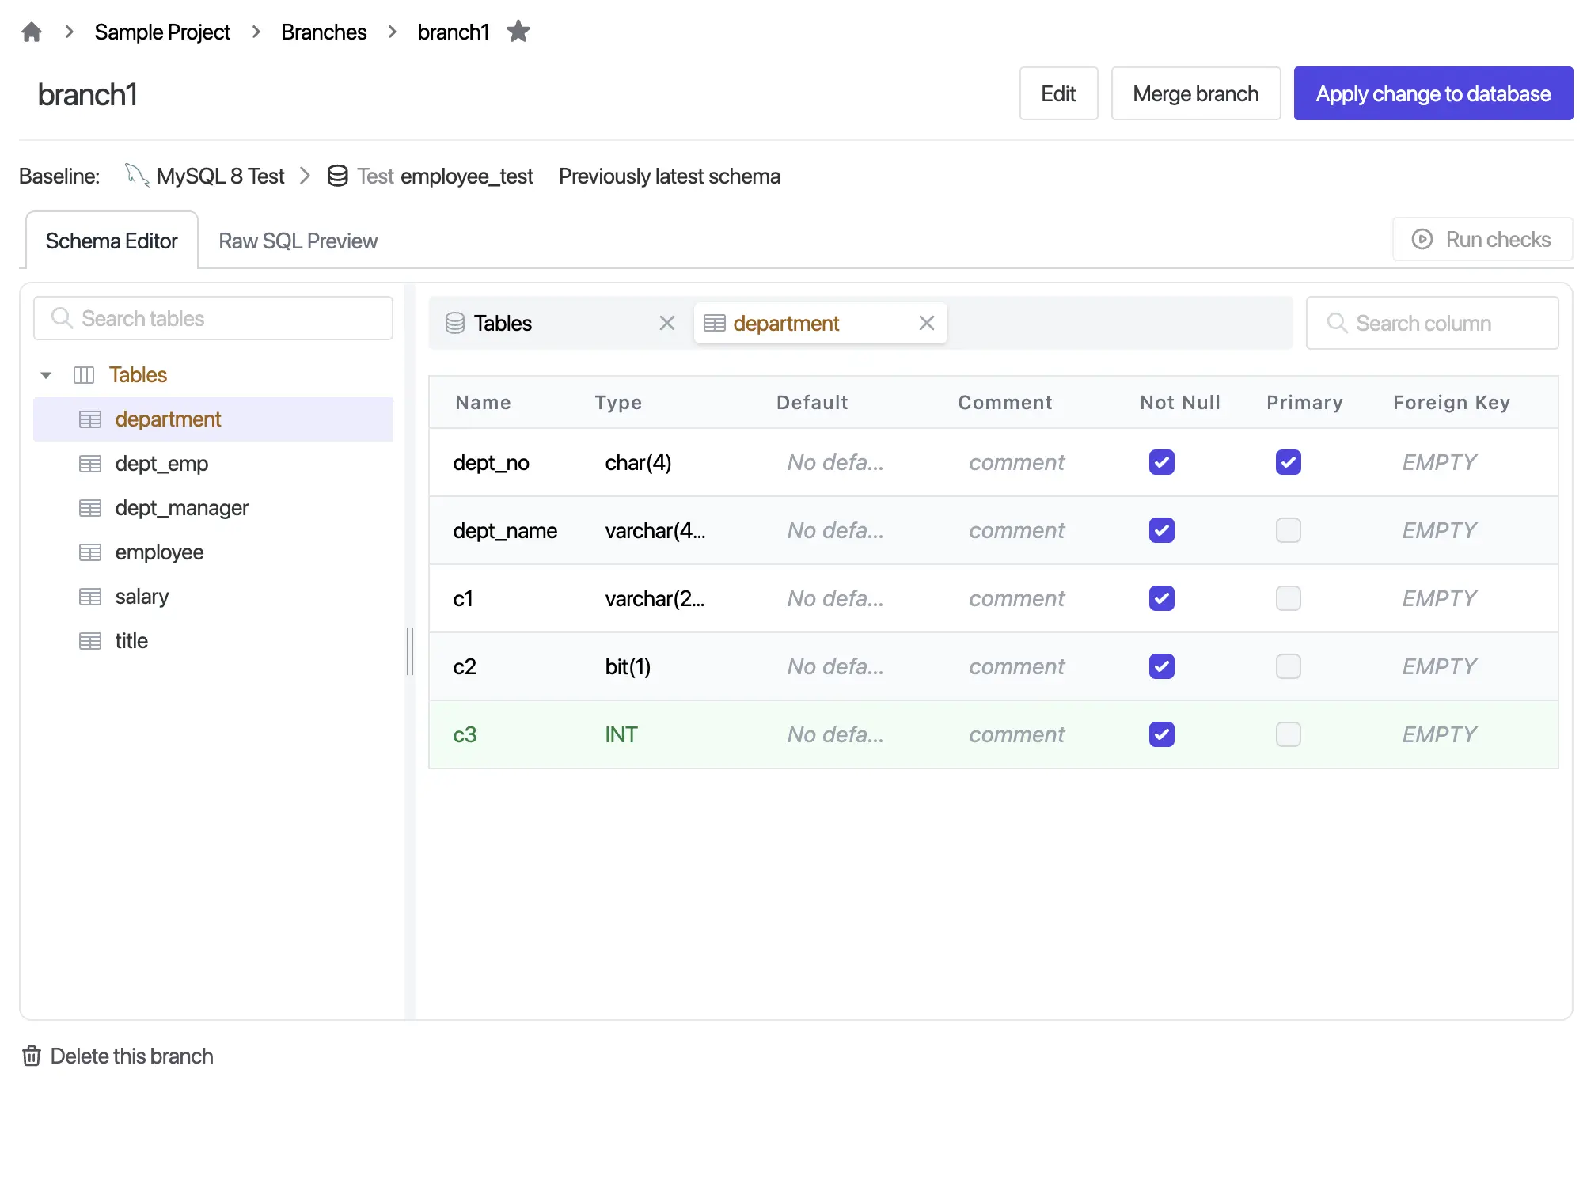The width and height of the screenshot is (1583, 1187).
Task: Uncheck Not Null for dept_no
Action: pyautogui.click(x=1162, y=462)
